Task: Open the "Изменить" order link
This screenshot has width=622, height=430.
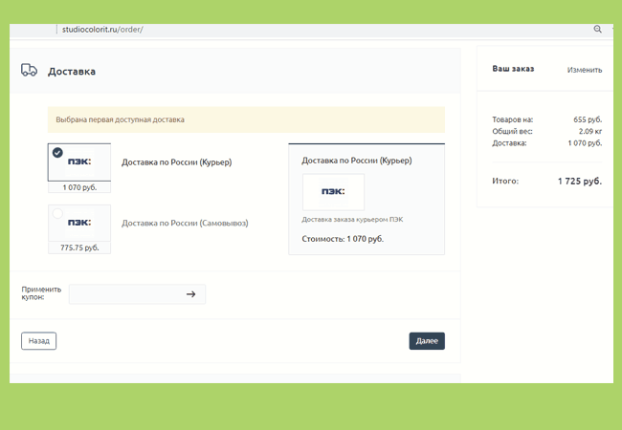Action: (584, 70)
